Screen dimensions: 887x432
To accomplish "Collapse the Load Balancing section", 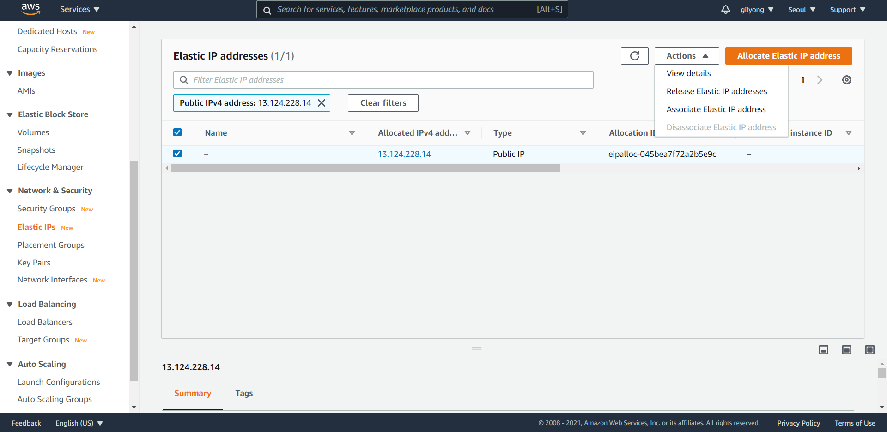I will [10, 305].
